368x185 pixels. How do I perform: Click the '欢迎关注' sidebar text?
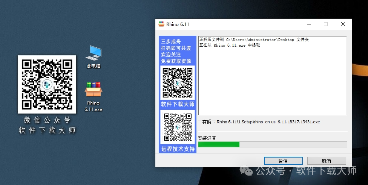pos(171,54)
